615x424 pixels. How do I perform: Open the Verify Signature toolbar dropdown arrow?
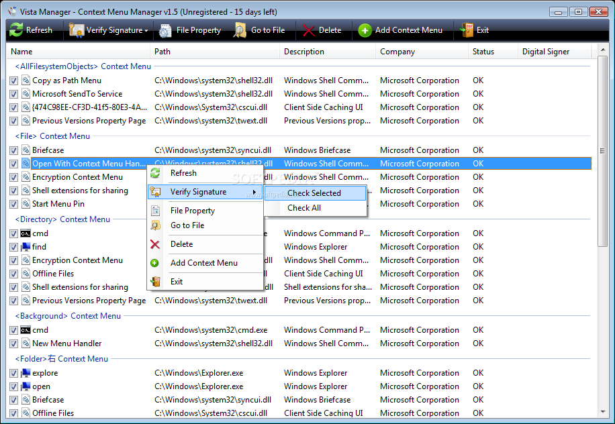coord(146,31)
